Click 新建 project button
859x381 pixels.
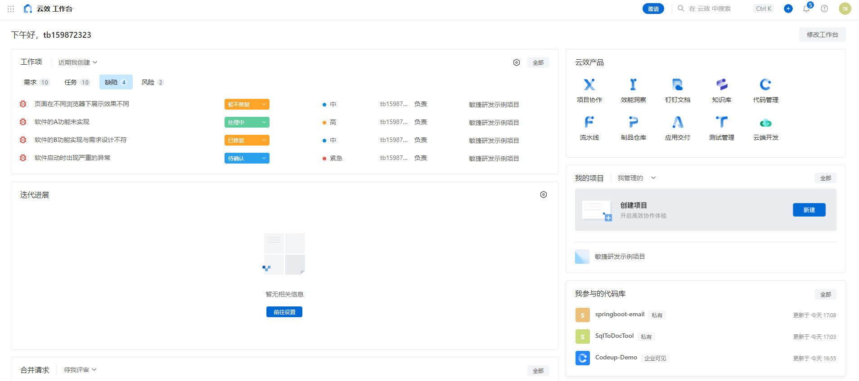(x=809, y=210)
